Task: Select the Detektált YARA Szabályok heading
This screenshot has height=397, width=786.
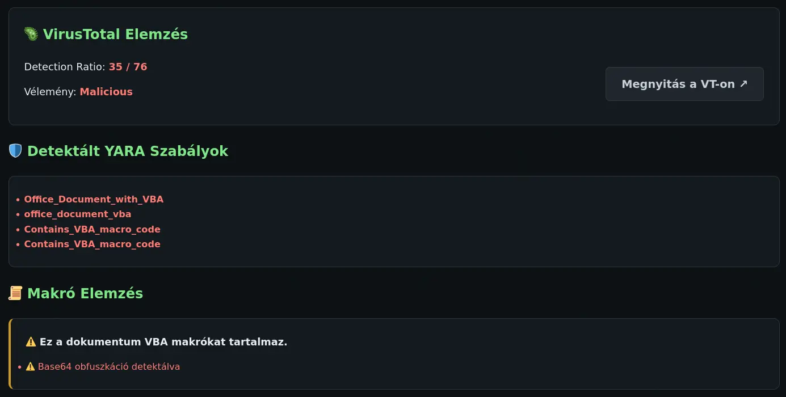Action: click(x=128, y=151)
